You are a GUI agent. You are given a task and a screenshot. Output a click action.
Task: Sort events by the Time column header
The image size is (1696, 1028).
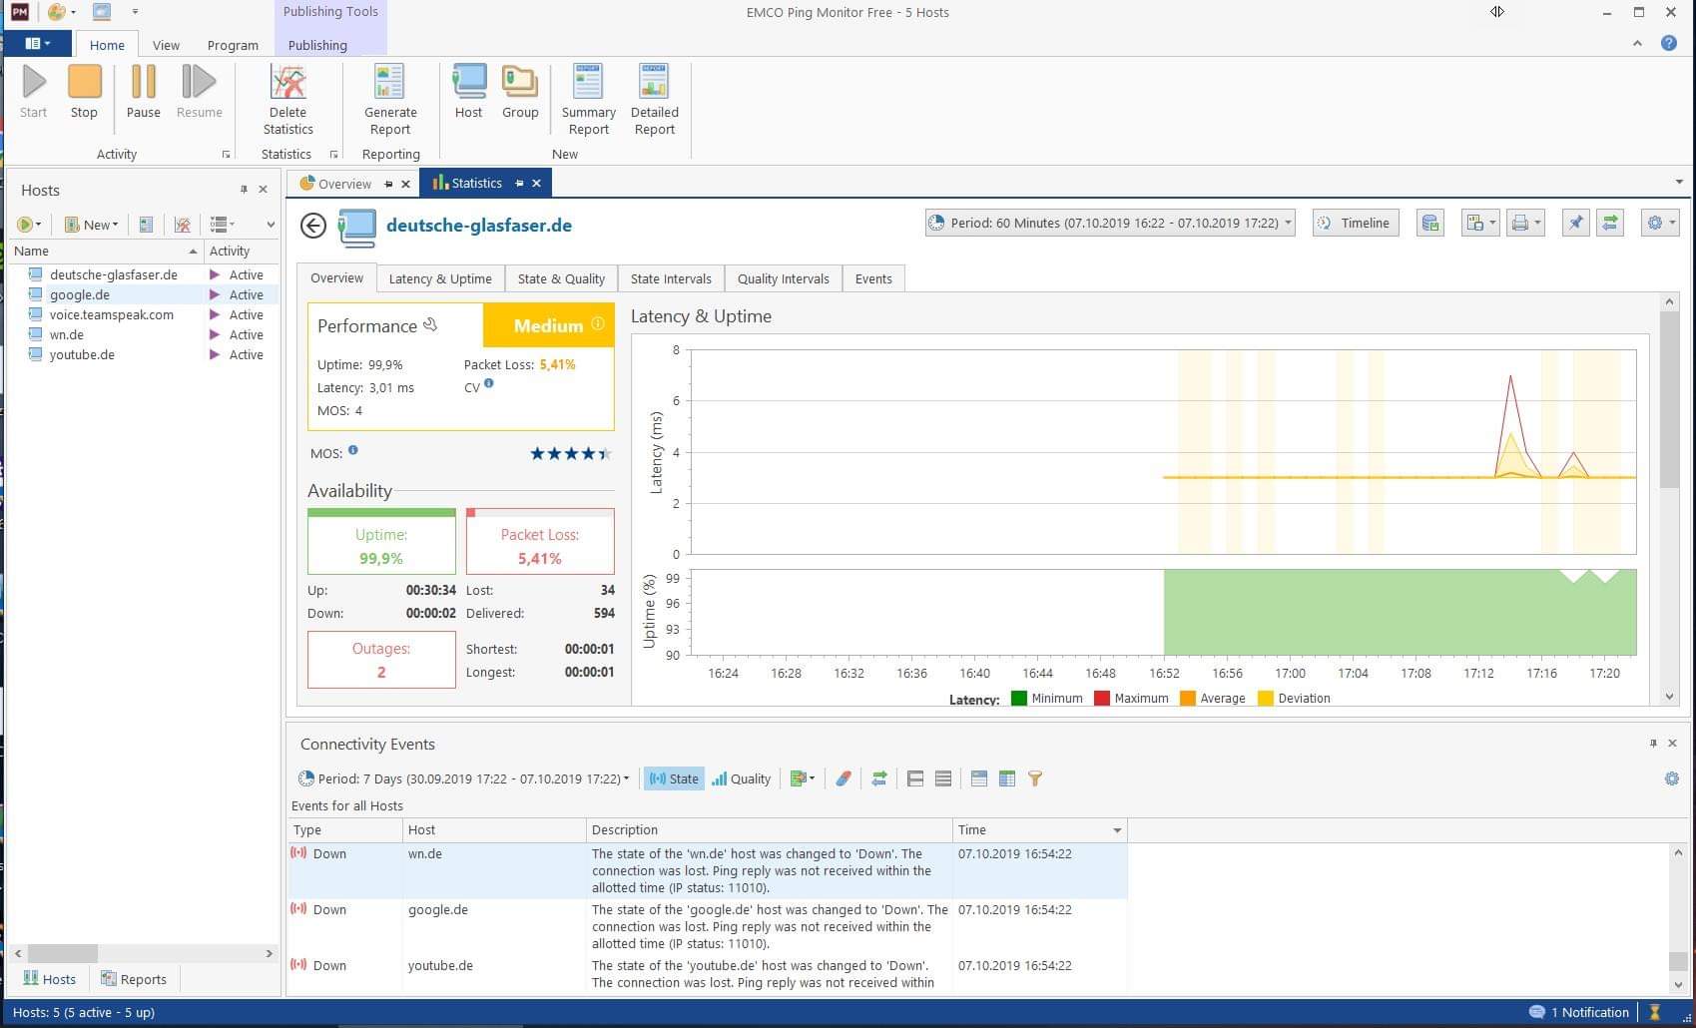click(x=1040, y=829)
